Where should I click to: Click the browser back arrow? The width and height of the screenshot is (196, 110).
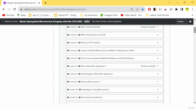4,9
